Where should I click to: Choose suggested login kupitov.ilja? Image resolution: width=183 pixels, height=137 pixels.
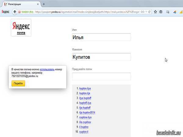point(84,93)
